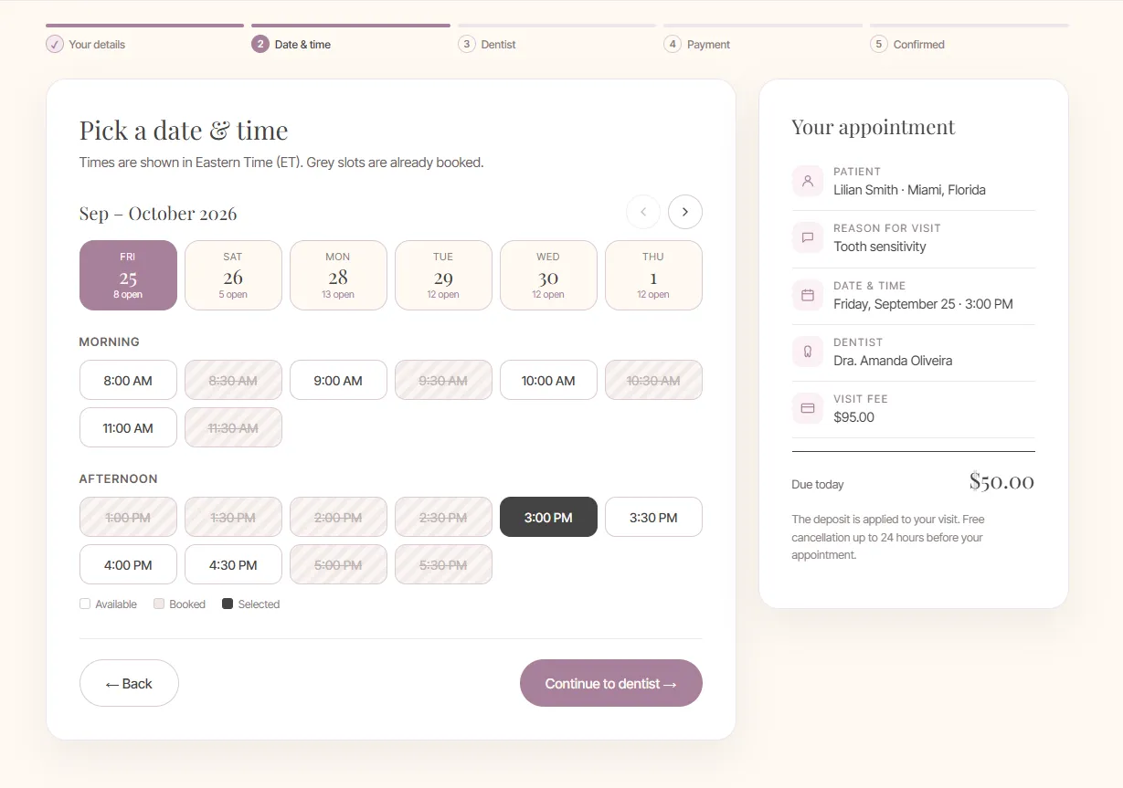Choose the 3:30 PM slot

tap(653, 517)
